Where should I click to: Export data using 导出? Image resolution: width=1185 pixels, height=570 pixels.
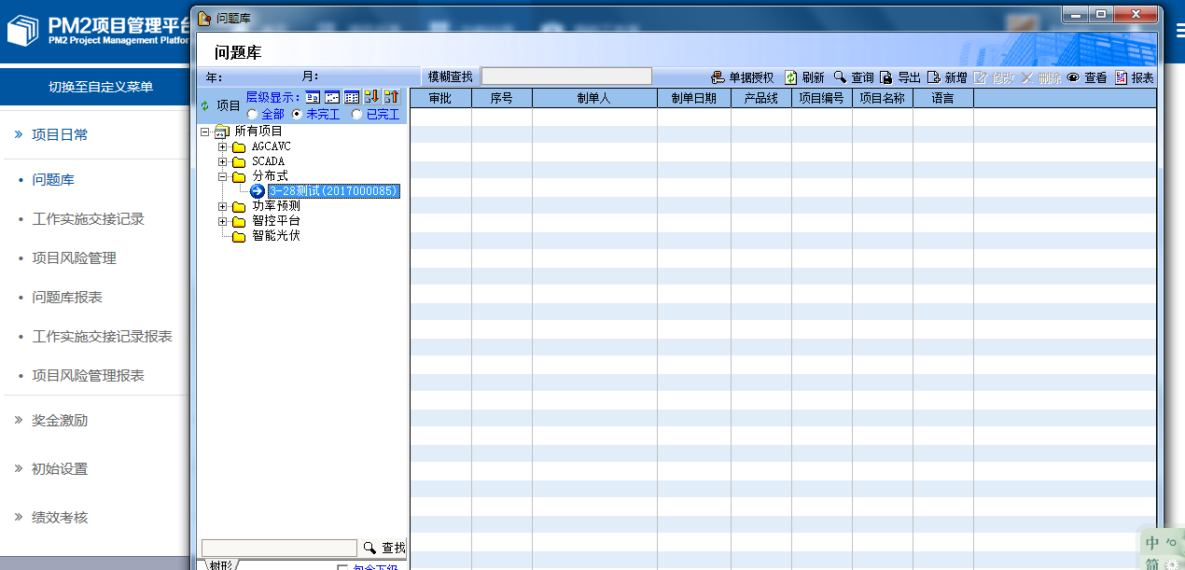click(886, 77)
